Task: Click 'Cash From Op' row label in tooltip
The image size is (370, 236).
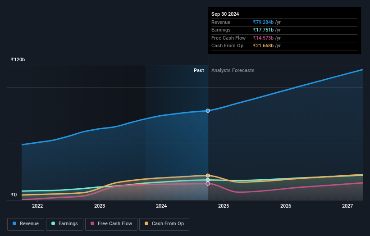Action: [x=227, y=46]
